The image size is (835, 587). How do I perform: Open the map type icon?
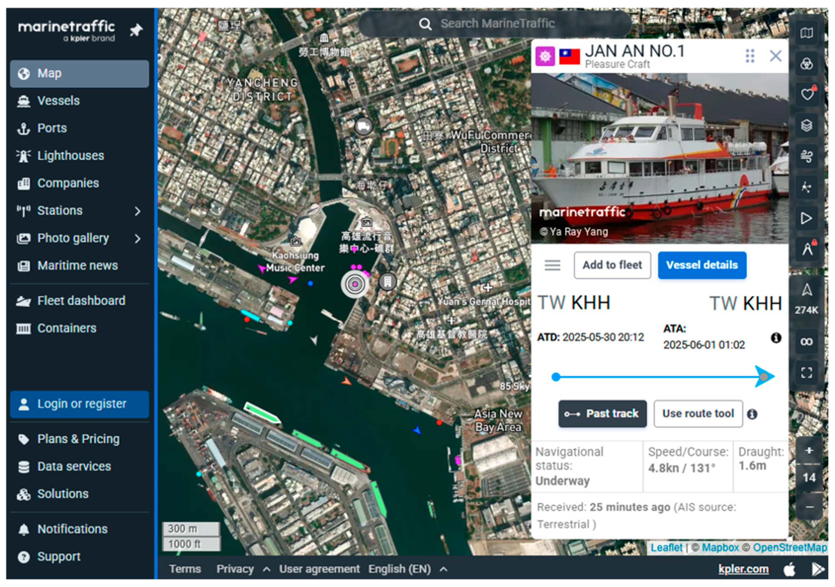pos(807,33)
